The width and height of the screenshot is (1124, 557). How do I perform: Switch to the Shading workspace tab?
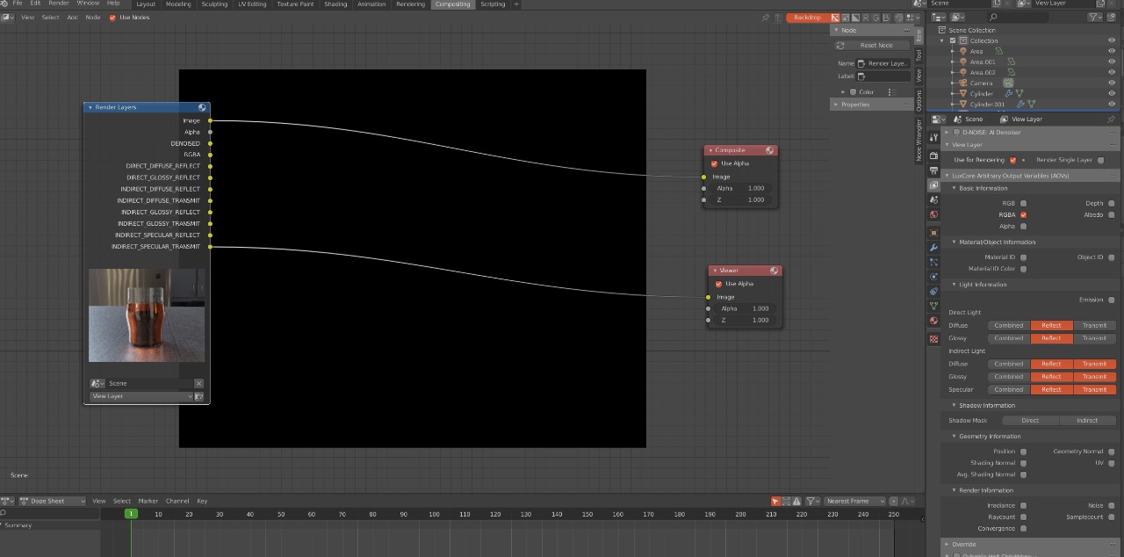coord(335,4)
